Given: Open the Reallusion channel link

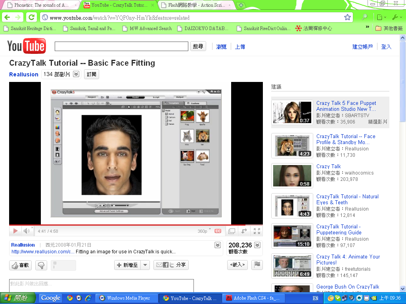Looking at the screenshot, I should [24, 74].
